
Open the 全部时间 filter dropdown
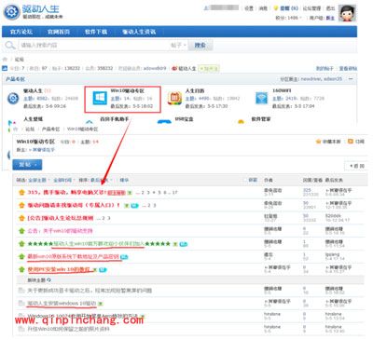[64, 180]
